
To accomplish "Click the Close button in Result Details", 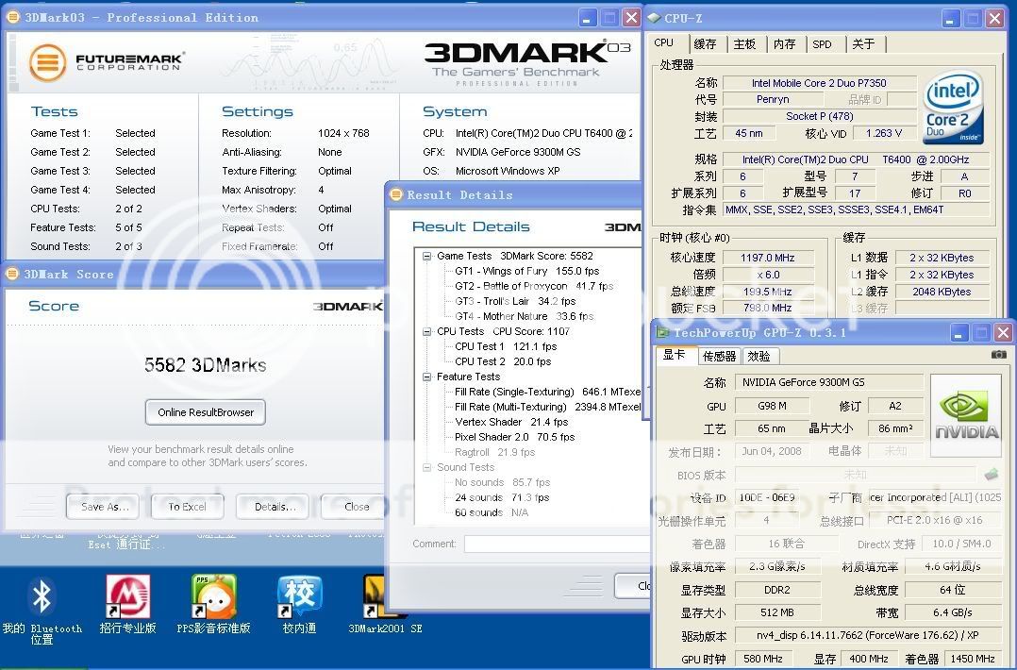I will click(x=633, y=586).
